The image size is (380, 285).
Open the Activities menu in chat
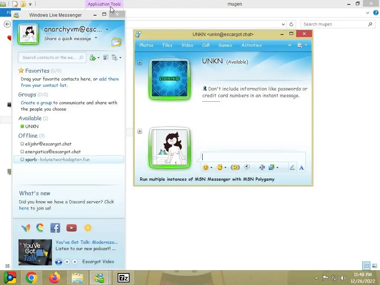click(251, 45)
